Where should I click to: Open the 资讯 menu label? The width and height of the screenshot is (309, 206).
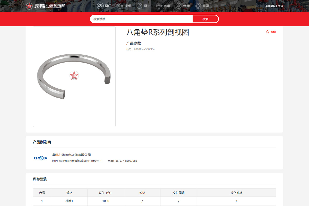167,6
